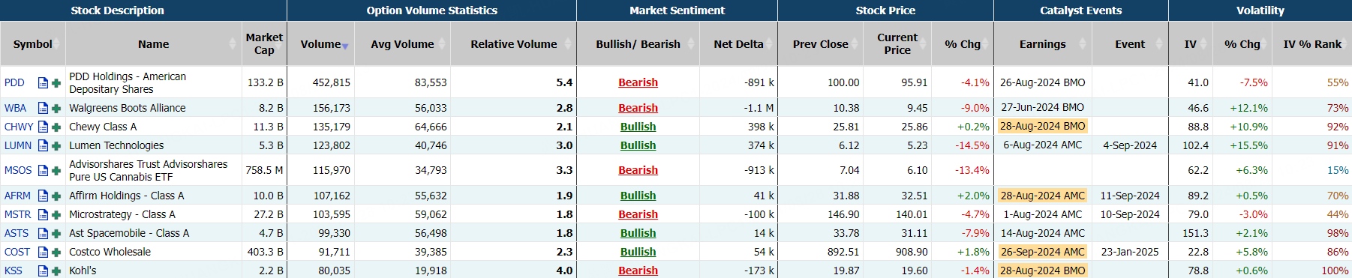Select the highlighted 28-Aug-2024 BMO earnings for CHWY
This screenshot has height=278, width=1352.
tap(1042, 127)
